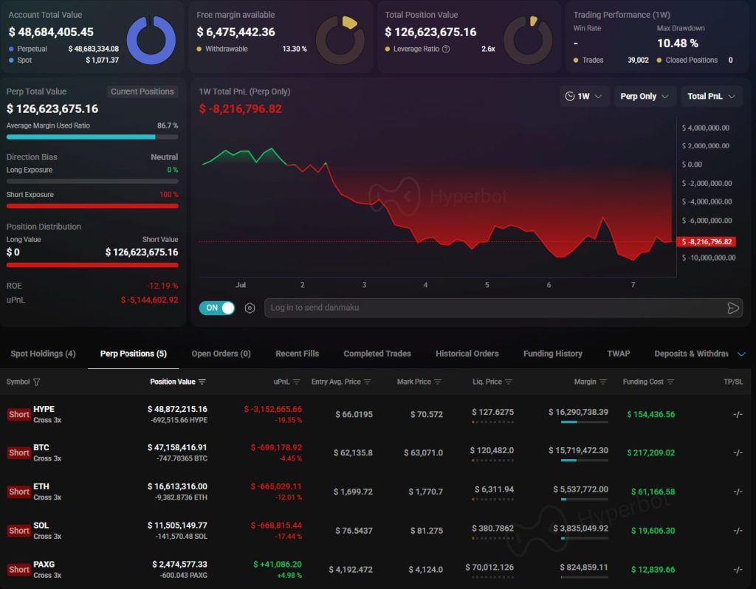
Task: Open the HYPE short position row
Action: [x=375, y=415]
